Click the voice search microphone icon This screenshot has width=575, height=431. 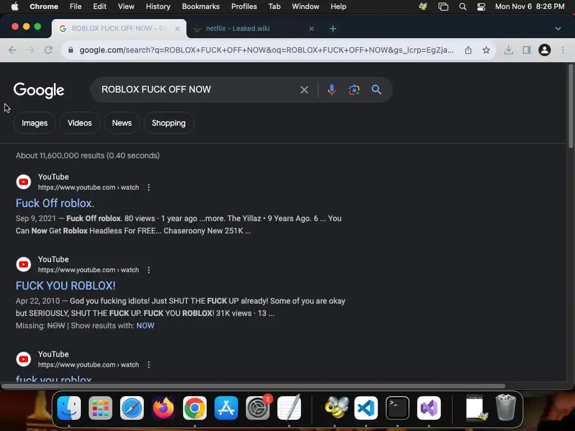[x=331, y=90]
